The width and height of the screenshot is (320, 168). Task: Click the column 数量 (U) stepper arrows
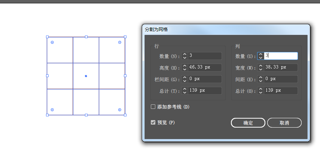pyautogui.click(x=260, y=56)
